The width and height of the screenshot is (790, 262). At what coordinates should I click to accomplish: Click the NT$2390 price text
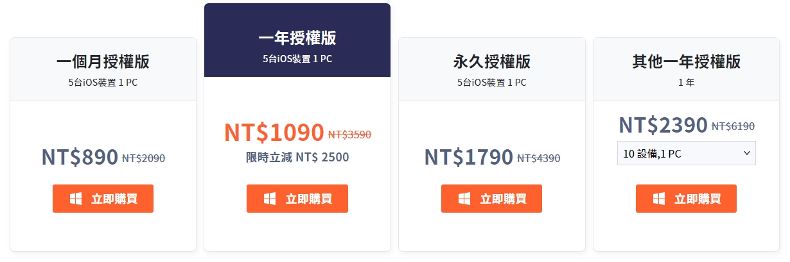click(663, 125)
